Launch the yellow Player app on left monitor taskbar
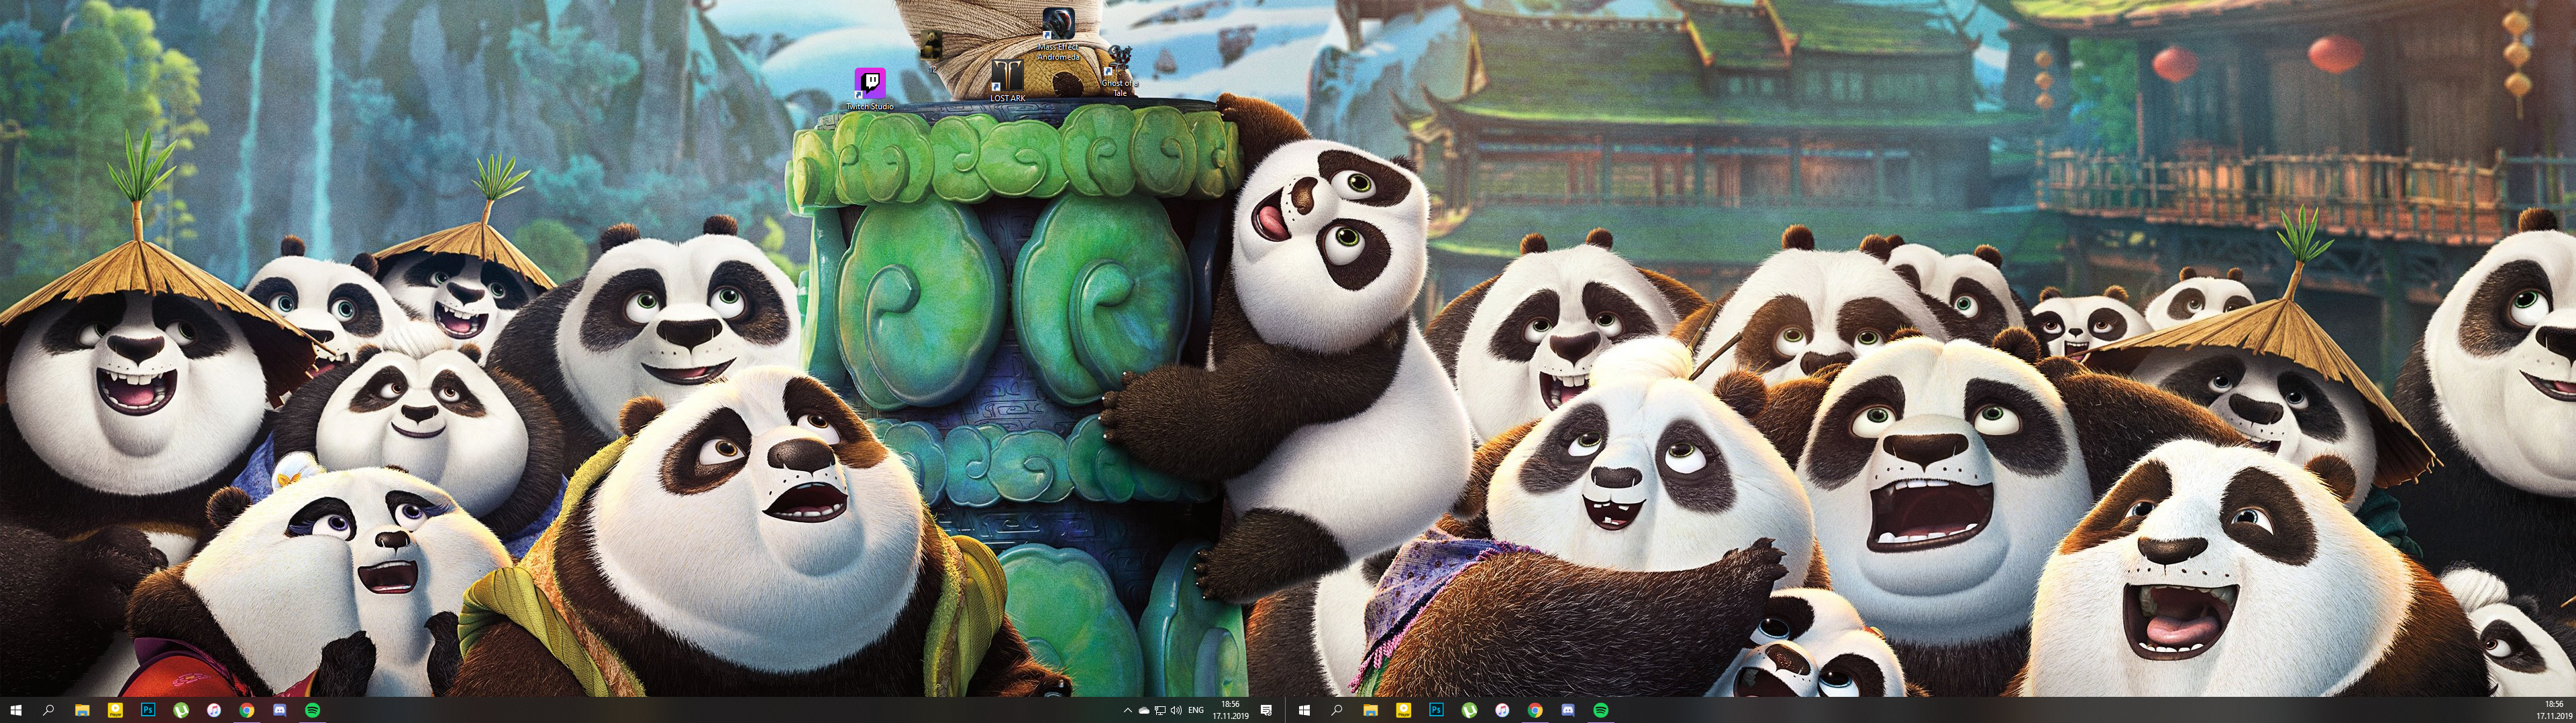 (115, 710)
